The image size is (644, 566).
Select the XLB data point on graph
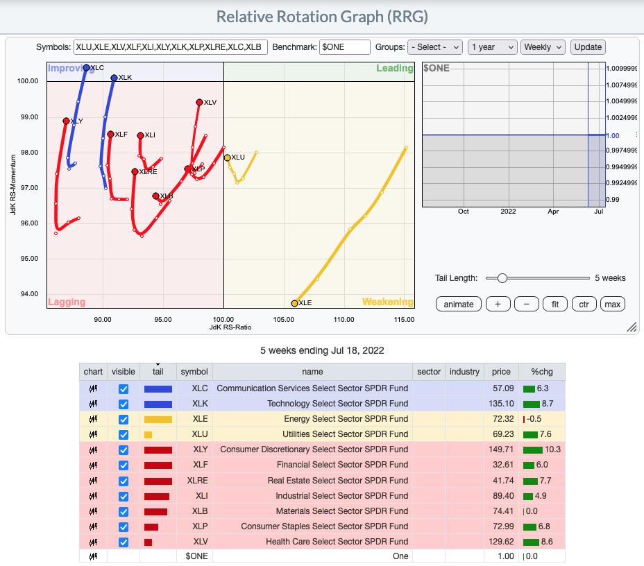(155, 196)
